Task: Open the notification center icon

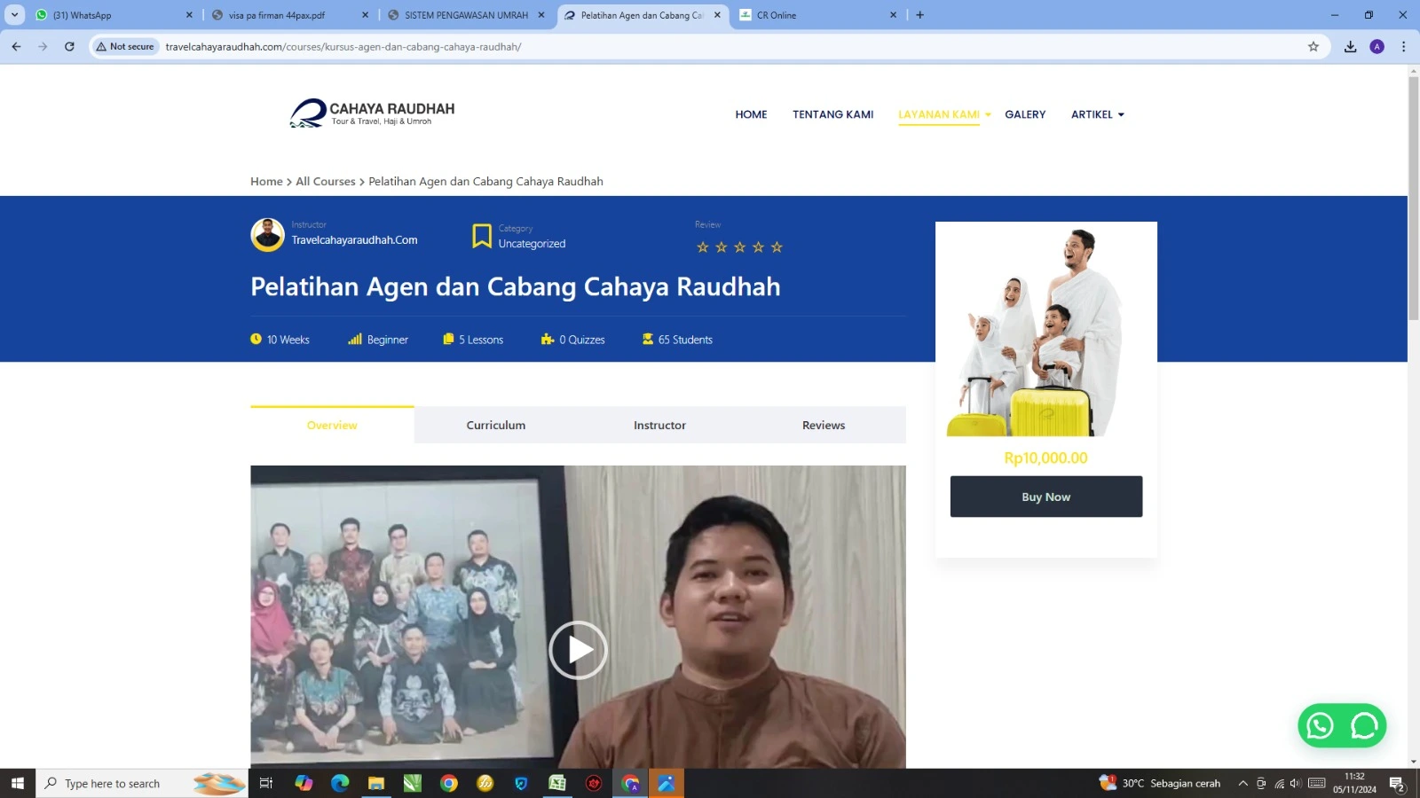Action: (1397, 783)
